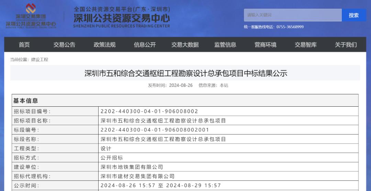
Task: Click section number 2202-440300-04-01-906008002001
Action: click(x=155, y=130)
